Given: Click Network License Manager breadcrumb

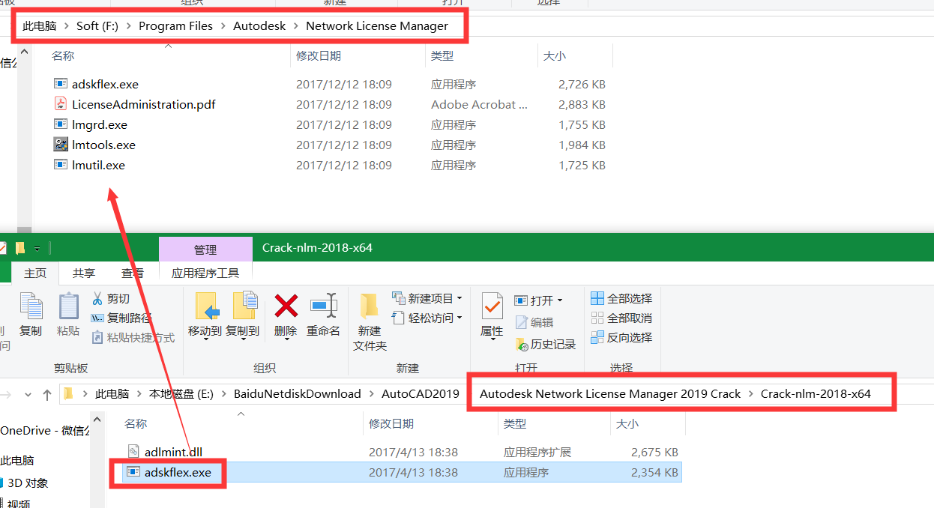Looking at the screenshot, I should click(377, 25).
